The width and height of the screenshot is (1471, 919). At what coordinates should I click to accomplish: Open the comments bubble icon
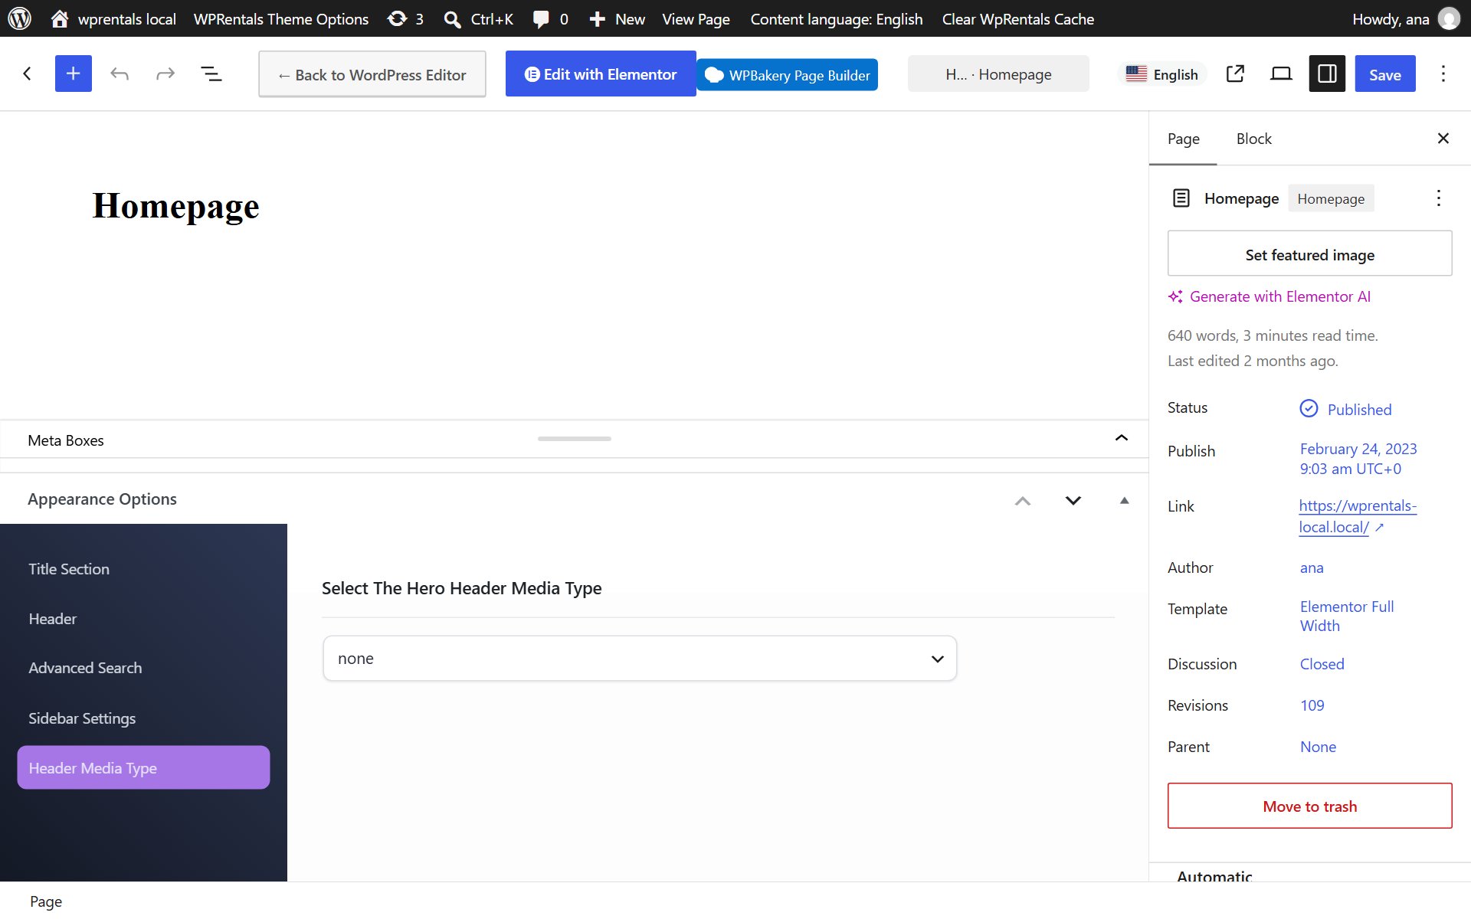(x=541, y=19)
